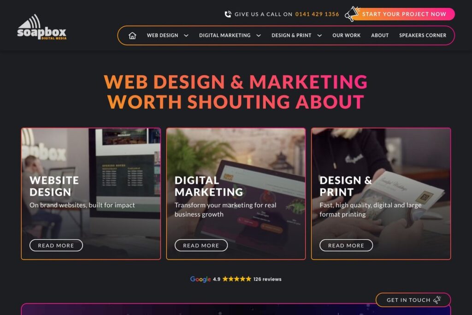The width and height of the screenshot is (472, 315).
Task: Expand the Digital Marketing dropdown chevron
Action: [258, 36]
